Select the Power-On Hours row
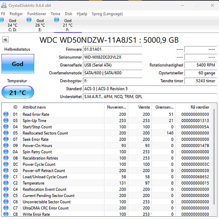Image resolution: width=219 pixels, height=219 pixels. [106, 145]
